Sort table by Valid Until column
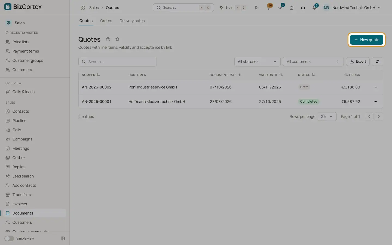The width and height of the screenshot is (392, 245). pos(271,75)
